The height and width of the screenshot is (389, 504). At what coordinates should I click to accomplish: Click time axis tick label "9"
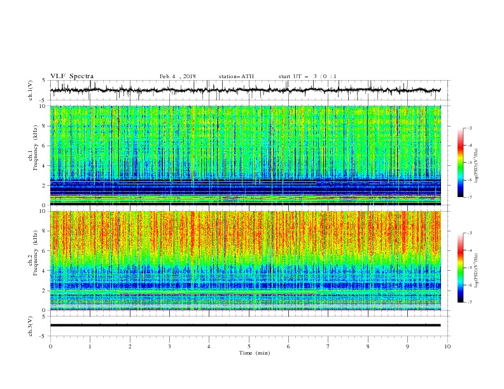pos(407,346)
